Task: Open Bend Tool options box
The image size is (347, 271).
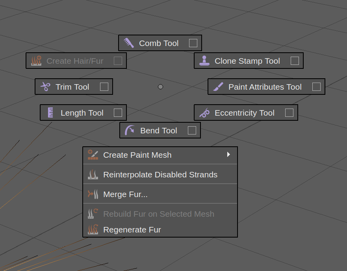Action: point(192,130)
